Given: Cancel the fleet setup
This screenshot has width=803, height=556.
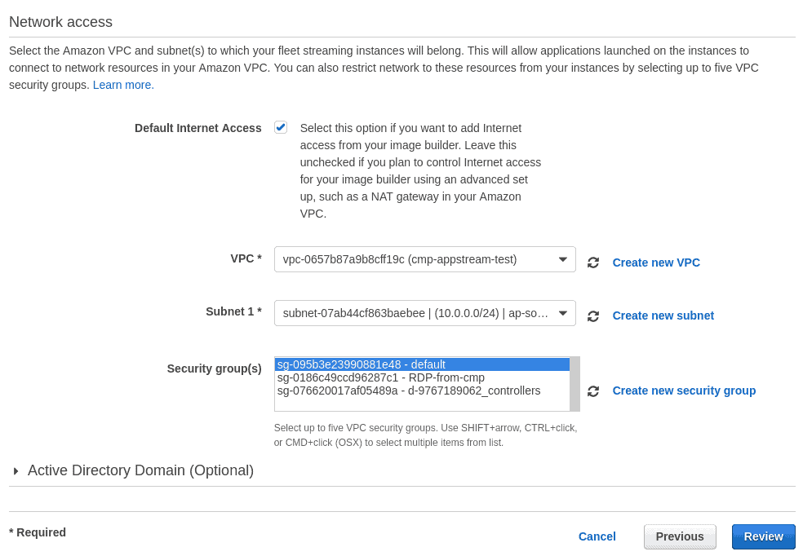Looking at the screenshot, I should (x=597, y=536).
